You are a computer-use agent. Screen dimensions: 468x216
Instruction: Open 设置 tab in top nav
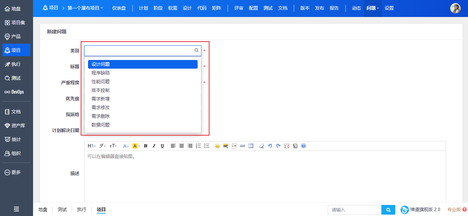(x=389, y=8)
